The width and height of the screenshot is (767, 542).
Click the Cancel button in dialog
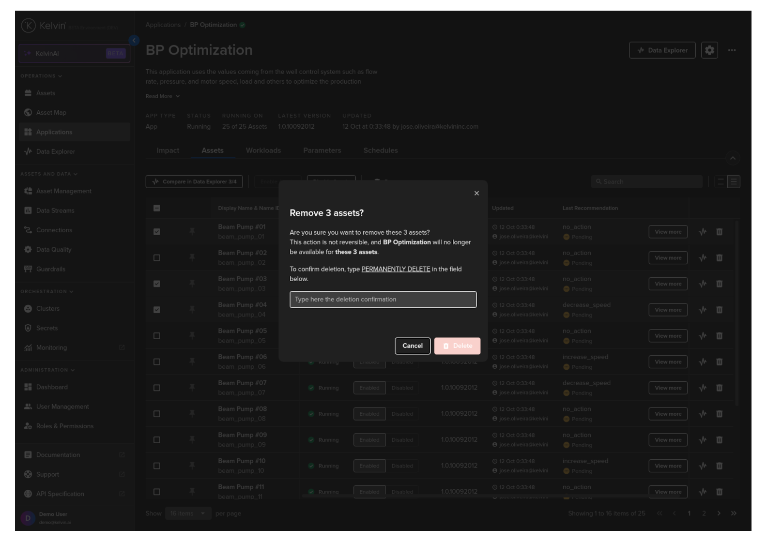pyautogui.click(x=412, y=346)
